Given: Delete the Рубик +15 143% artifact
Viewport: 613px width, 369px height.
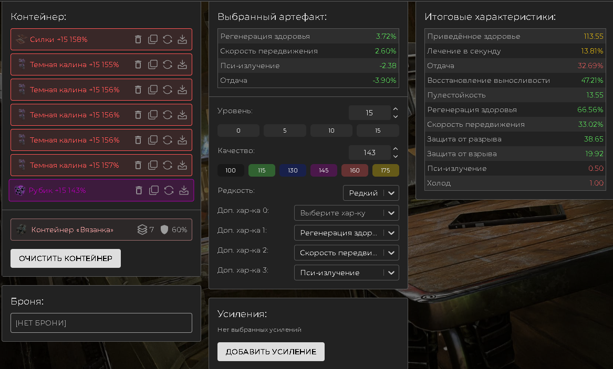Looking at the screenshot, I should tap(139, 190).
